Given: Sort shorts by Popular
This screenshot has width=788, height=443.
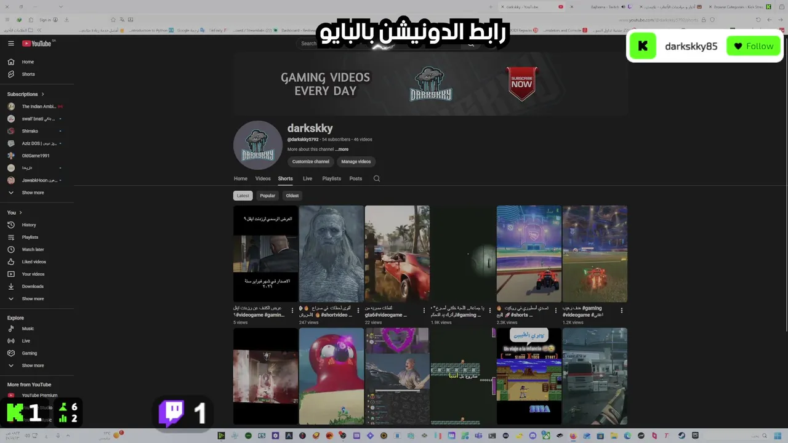Looking at the screenshot, I should tap(267, 196).
